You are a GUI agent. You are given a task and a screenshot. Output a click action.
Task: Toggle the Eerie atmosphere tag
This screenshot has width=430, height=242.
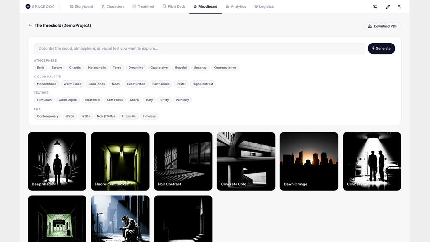click(x=41, y=68)
